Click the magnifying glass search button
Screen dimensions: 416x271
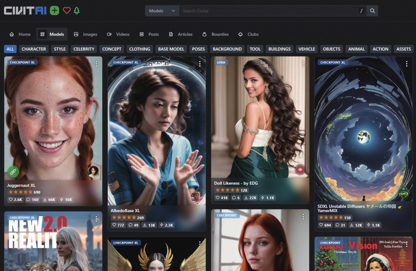coord(372,11)
